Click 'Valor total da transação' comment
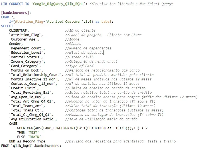Screen dimensions: 201x150 coord(93,106)
